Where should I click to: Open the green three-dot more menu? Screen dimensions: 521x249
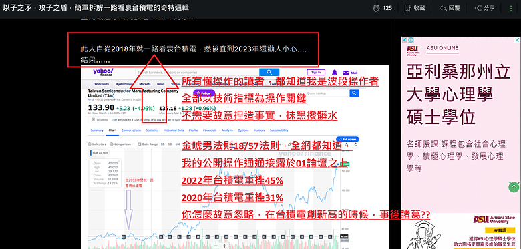point(511,8)
